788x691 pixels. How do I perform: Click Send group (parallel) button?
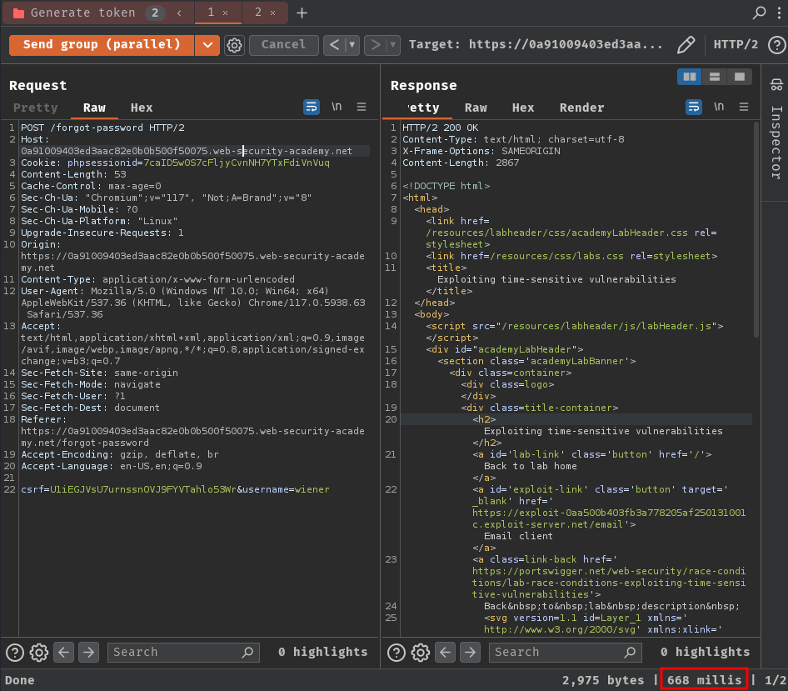coord(102,45)
